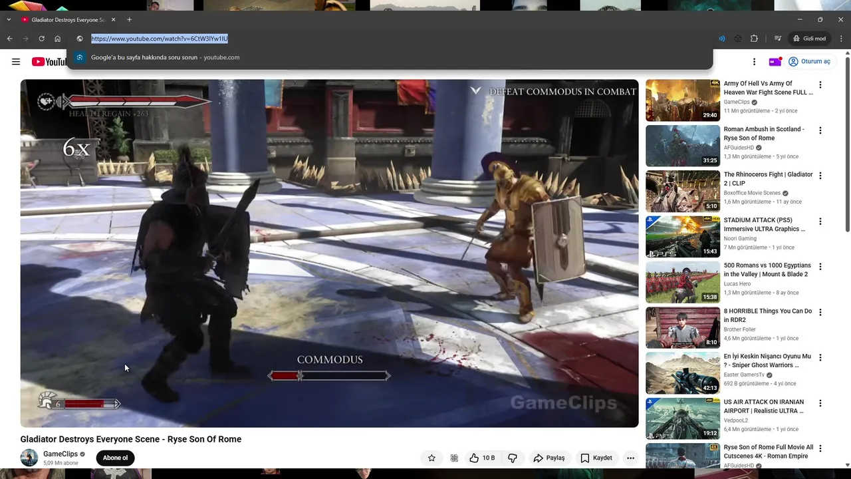Open the YouTube hamburger guide menu

click(x=16, y=62)
